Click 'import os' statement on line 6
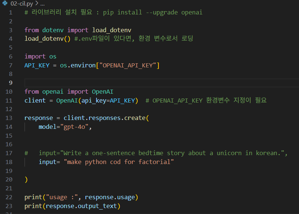 click(x=40, y=56)
